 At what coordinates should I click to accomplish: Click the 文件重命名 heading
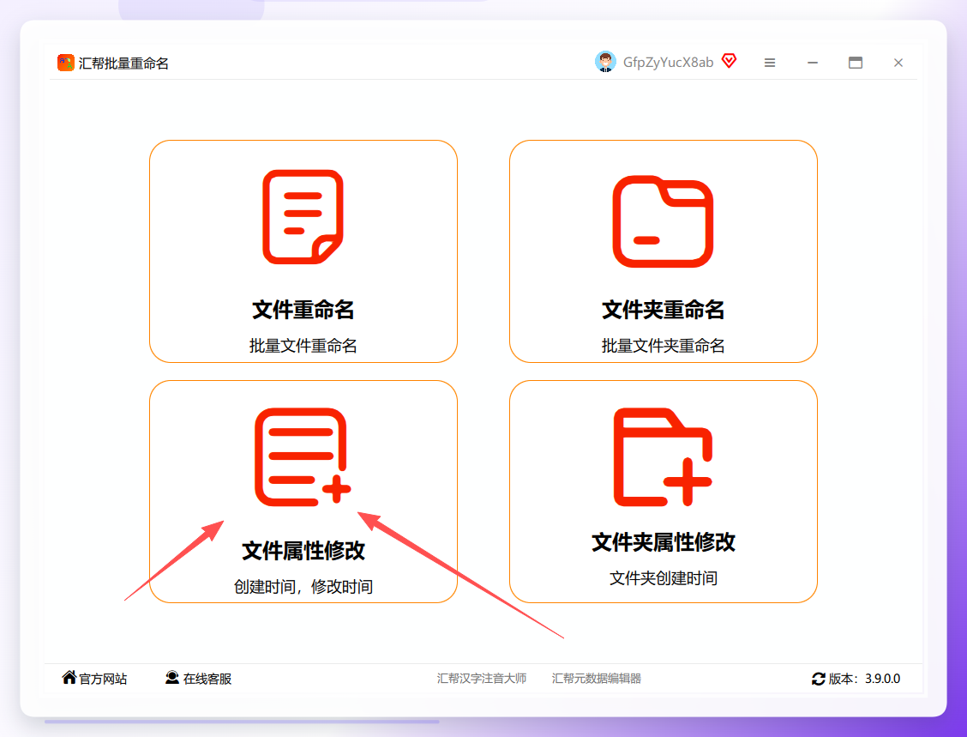(x=303, y=309)
